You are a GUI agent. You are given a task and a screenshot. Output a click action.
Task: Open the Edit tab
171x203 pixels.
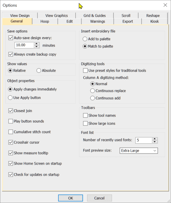[70, 21]
